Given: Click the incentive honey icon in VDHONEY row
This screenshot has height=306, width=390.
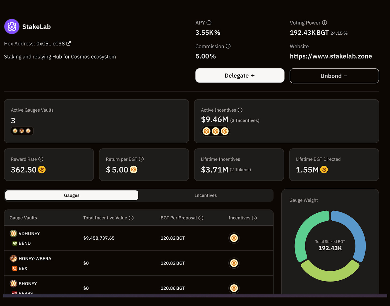Looking at the screenshot, I should pos(234,238).
